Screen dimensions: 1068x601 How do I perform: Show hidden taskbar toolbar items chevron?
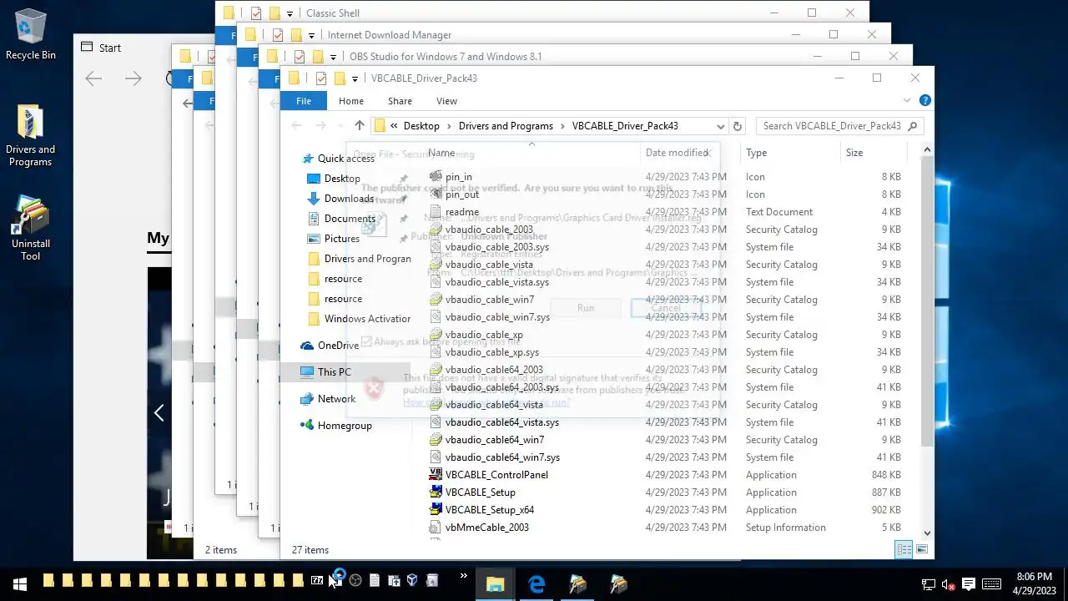point(464,577)
